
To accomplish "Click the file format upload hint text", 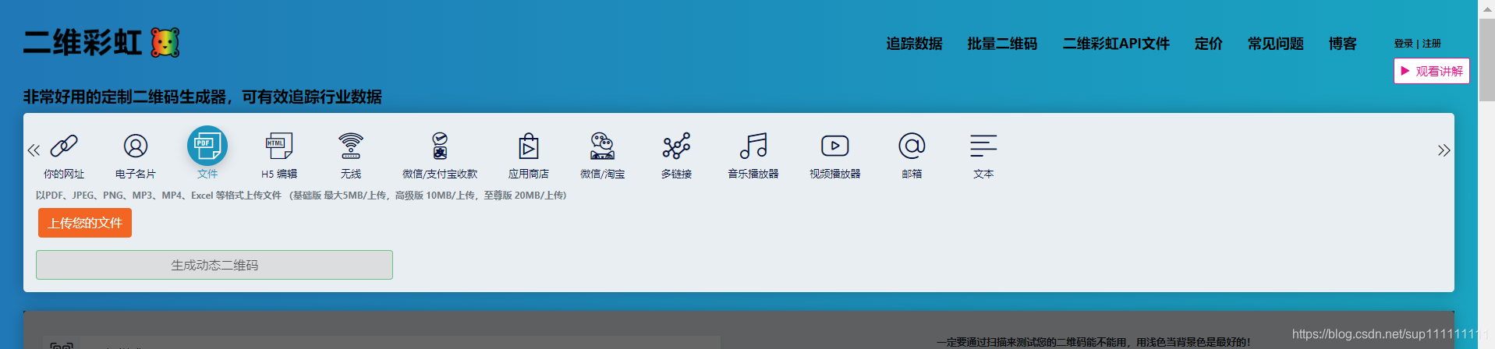I will [x=301, y=196].
